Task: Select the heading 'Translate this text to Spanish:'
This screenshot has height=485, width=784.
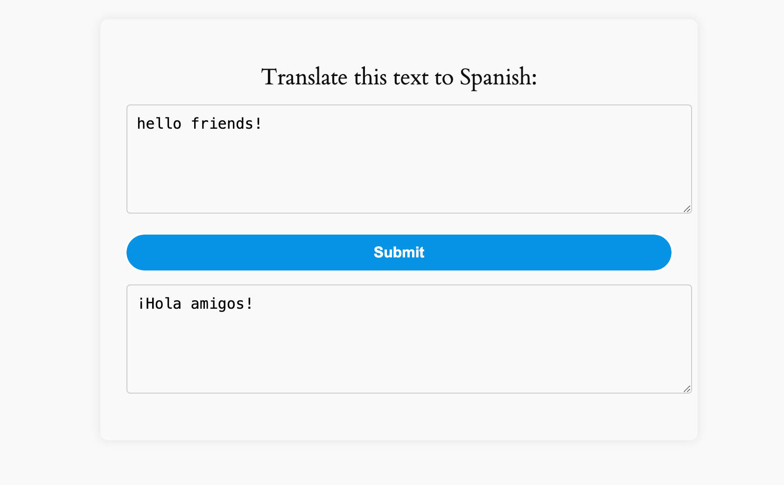Action: click(399, 77)
